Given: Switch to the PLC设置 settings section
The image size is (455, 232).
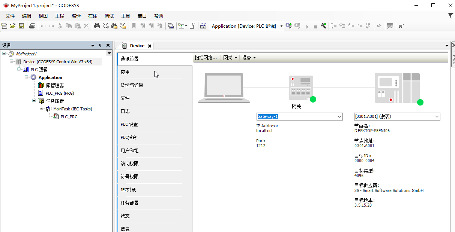Looking at the screenshot, I should (x=129, y=124).
